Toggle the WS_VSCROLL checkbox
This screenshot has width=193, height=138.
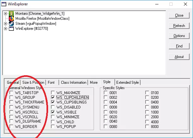tap(11, 117)
